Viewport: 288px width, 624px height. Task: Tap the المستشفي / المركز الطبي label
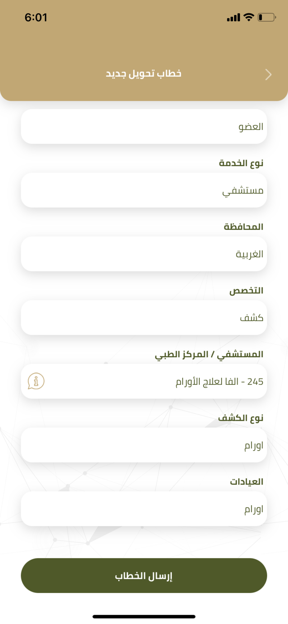(209, 354)
